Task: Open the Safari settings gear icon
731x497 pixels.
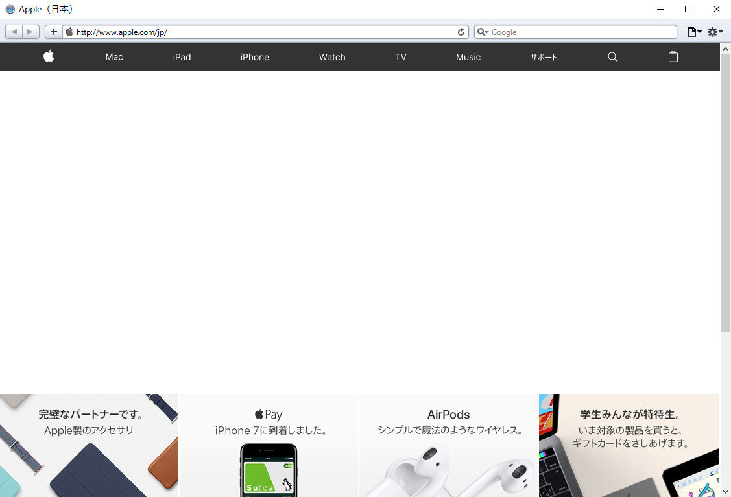Action: click(713, 31)
